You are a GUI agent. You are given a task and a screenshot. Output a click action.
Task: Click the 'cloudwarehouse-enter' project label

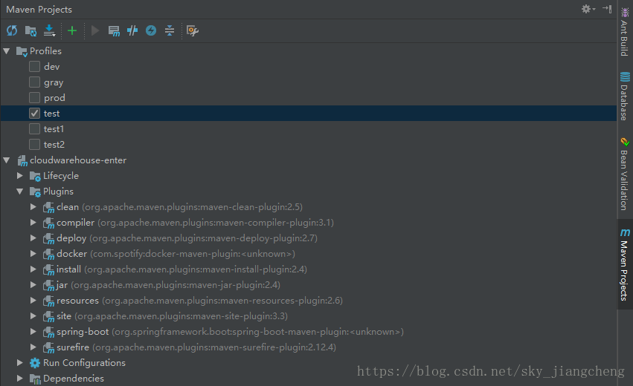[x=78, y=160]
